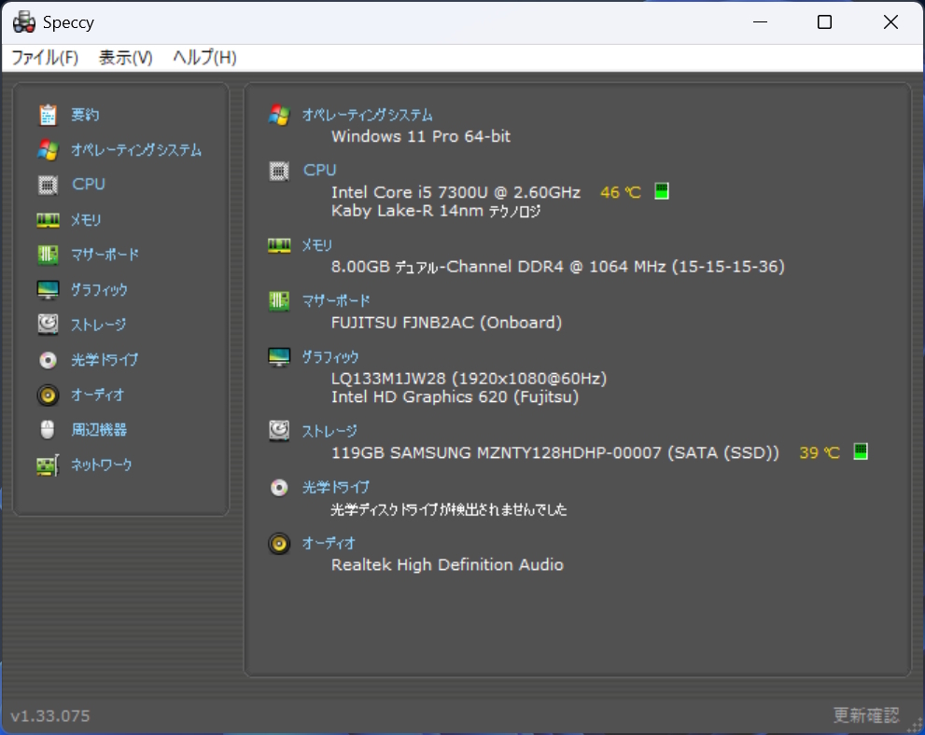Open ストレージ section in sidebar
This screenshot has width=925, height=735.
99,325
